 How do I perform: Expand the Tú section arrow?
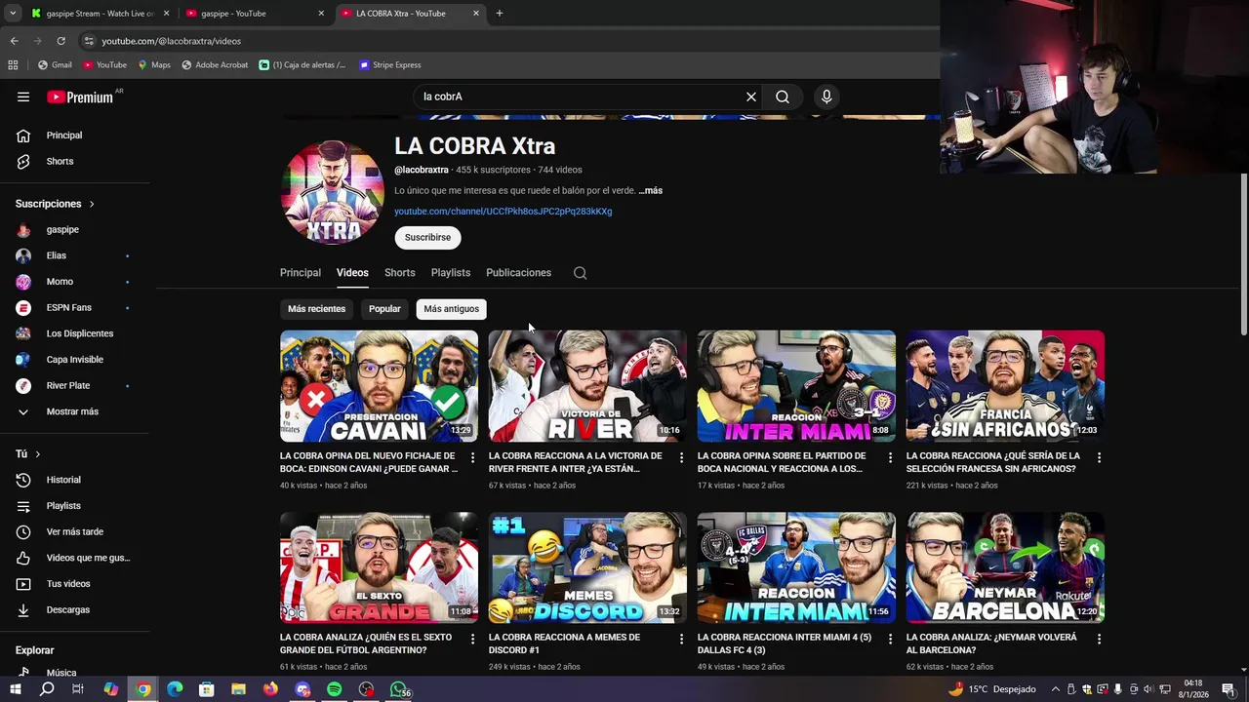[38, 454]
